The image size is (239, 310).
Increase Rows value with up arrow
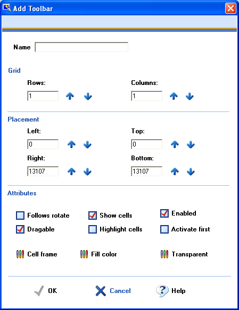point(70,96)
